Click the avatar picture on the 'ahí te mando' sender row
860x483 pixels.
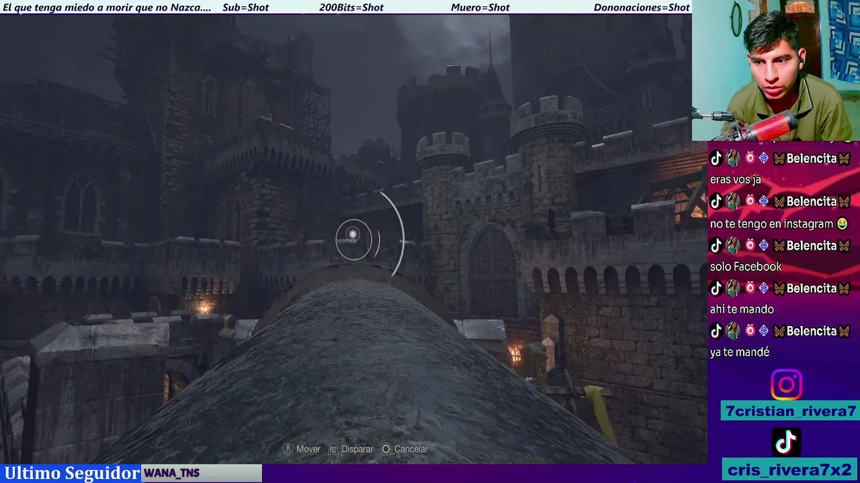[733, 288]
